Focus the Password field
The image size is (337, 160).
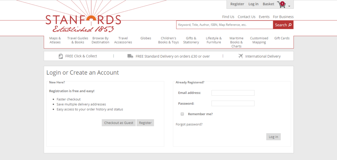click(x=233, y=103)
